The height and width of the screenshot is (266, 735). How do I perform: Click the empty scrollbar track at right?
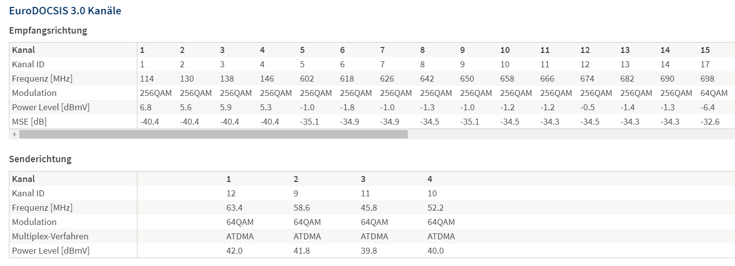pyautogui.click(x=571, y=134)
